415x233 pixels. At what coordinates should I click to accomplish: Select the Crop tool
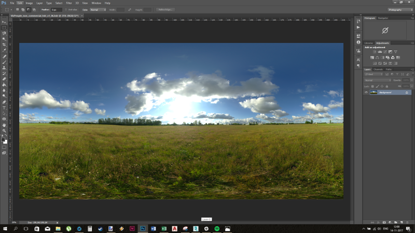(4, 45)
